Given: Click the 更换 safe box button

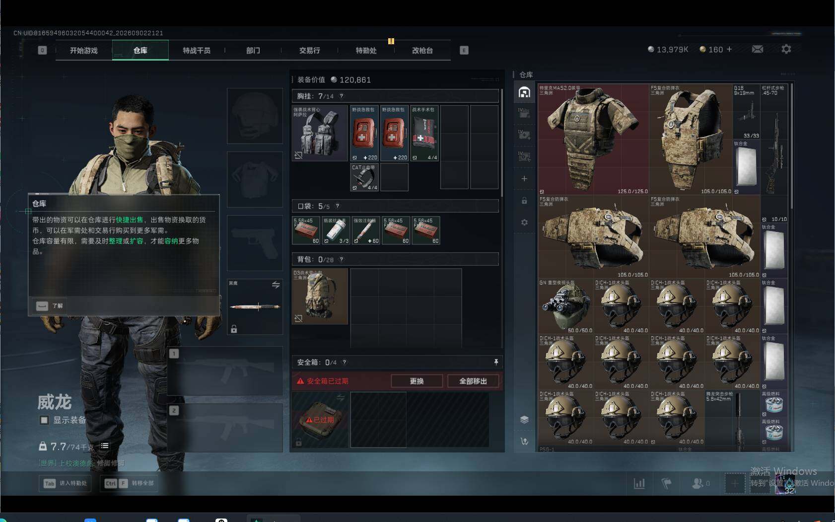Looking at the screenshot, I should pos(417,381).
